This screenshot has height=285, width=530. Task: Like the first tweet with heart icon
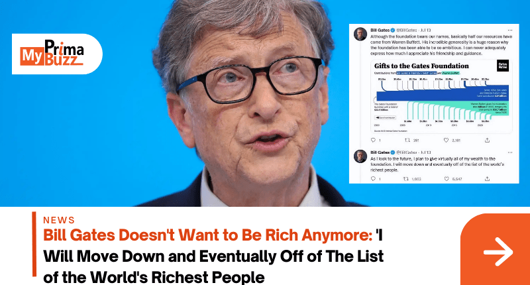pos(446,140)
